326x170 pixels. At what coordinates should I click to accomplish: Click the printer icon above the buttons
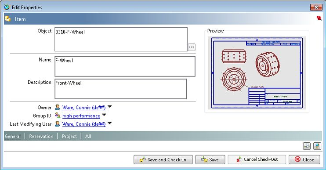click(307, 146)
